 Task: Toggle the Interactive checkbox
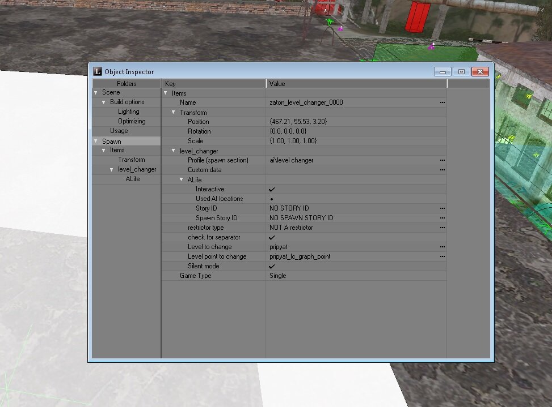tap(272, 189)
